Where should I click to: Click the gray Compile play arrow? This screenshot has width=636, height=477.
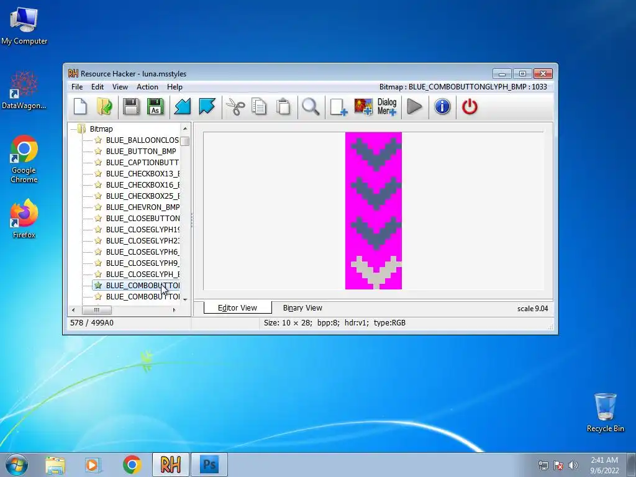point(414,107)
